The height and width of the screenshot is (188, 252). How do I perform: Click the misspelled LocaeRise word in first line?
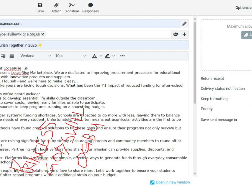(x=13, y=68)
